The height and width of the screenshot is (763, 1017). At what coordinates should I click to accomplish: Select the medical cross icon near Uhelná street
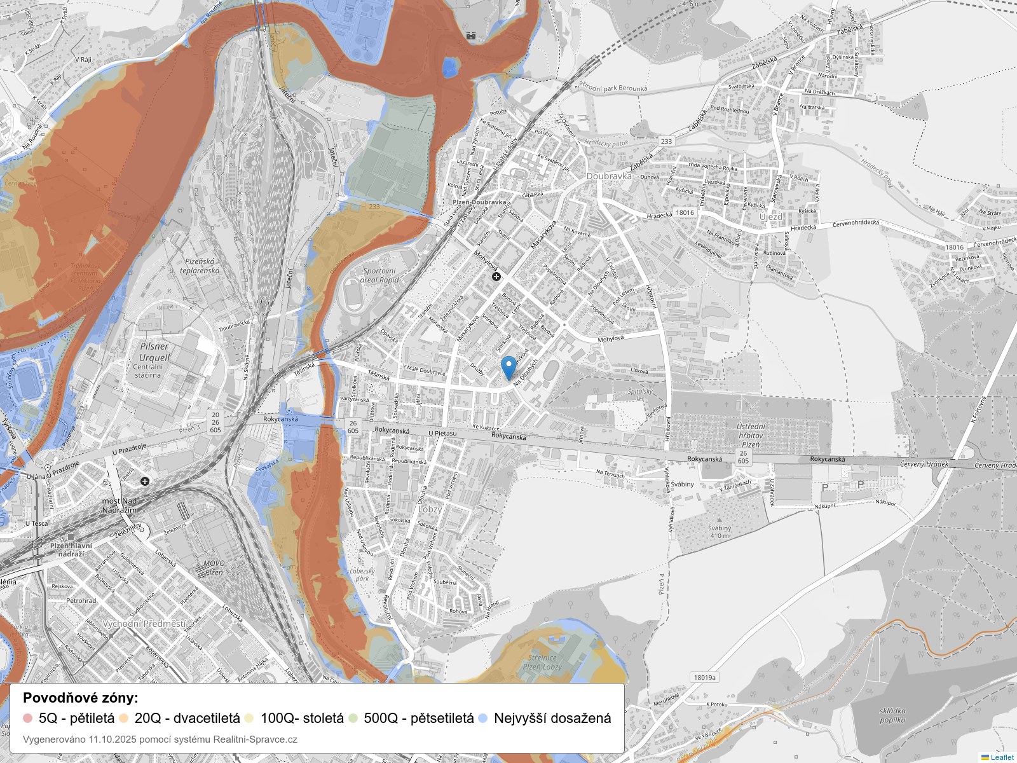tap(145, 481)
